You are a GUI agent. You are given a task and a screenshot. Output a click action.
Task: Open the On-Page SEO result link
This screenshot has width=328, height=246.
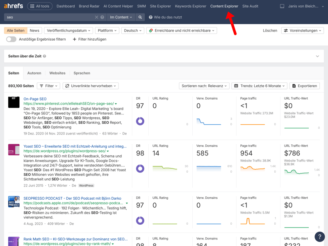pos(35,99)
